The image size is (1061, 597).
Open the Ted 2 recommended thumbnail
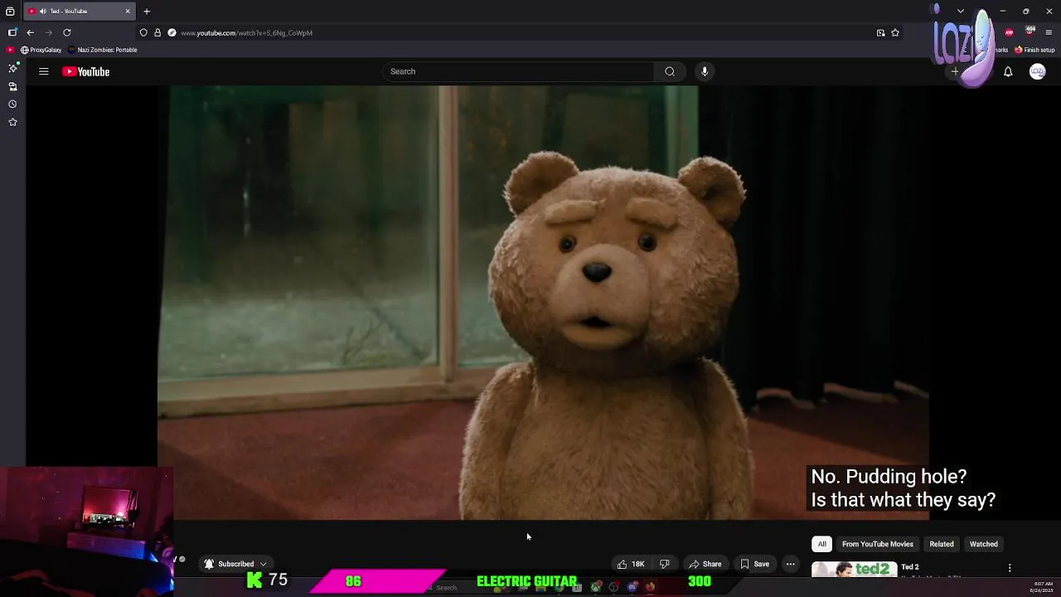coord(854,570)
